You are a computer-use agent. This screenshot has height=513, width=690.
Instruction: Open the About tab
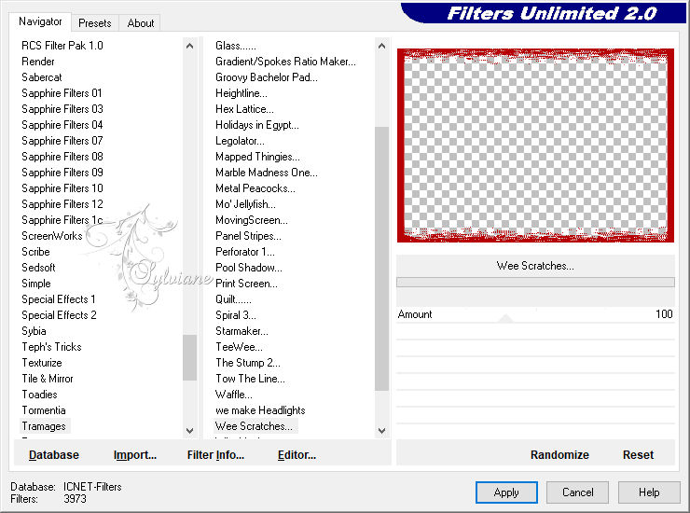click(141, 23)
